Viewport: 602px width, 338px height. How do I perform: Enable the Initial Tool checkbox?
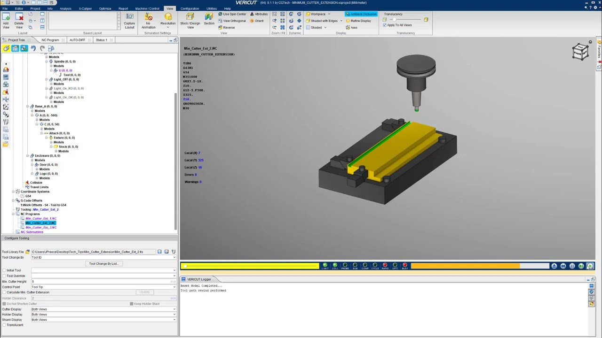point(4,270)
